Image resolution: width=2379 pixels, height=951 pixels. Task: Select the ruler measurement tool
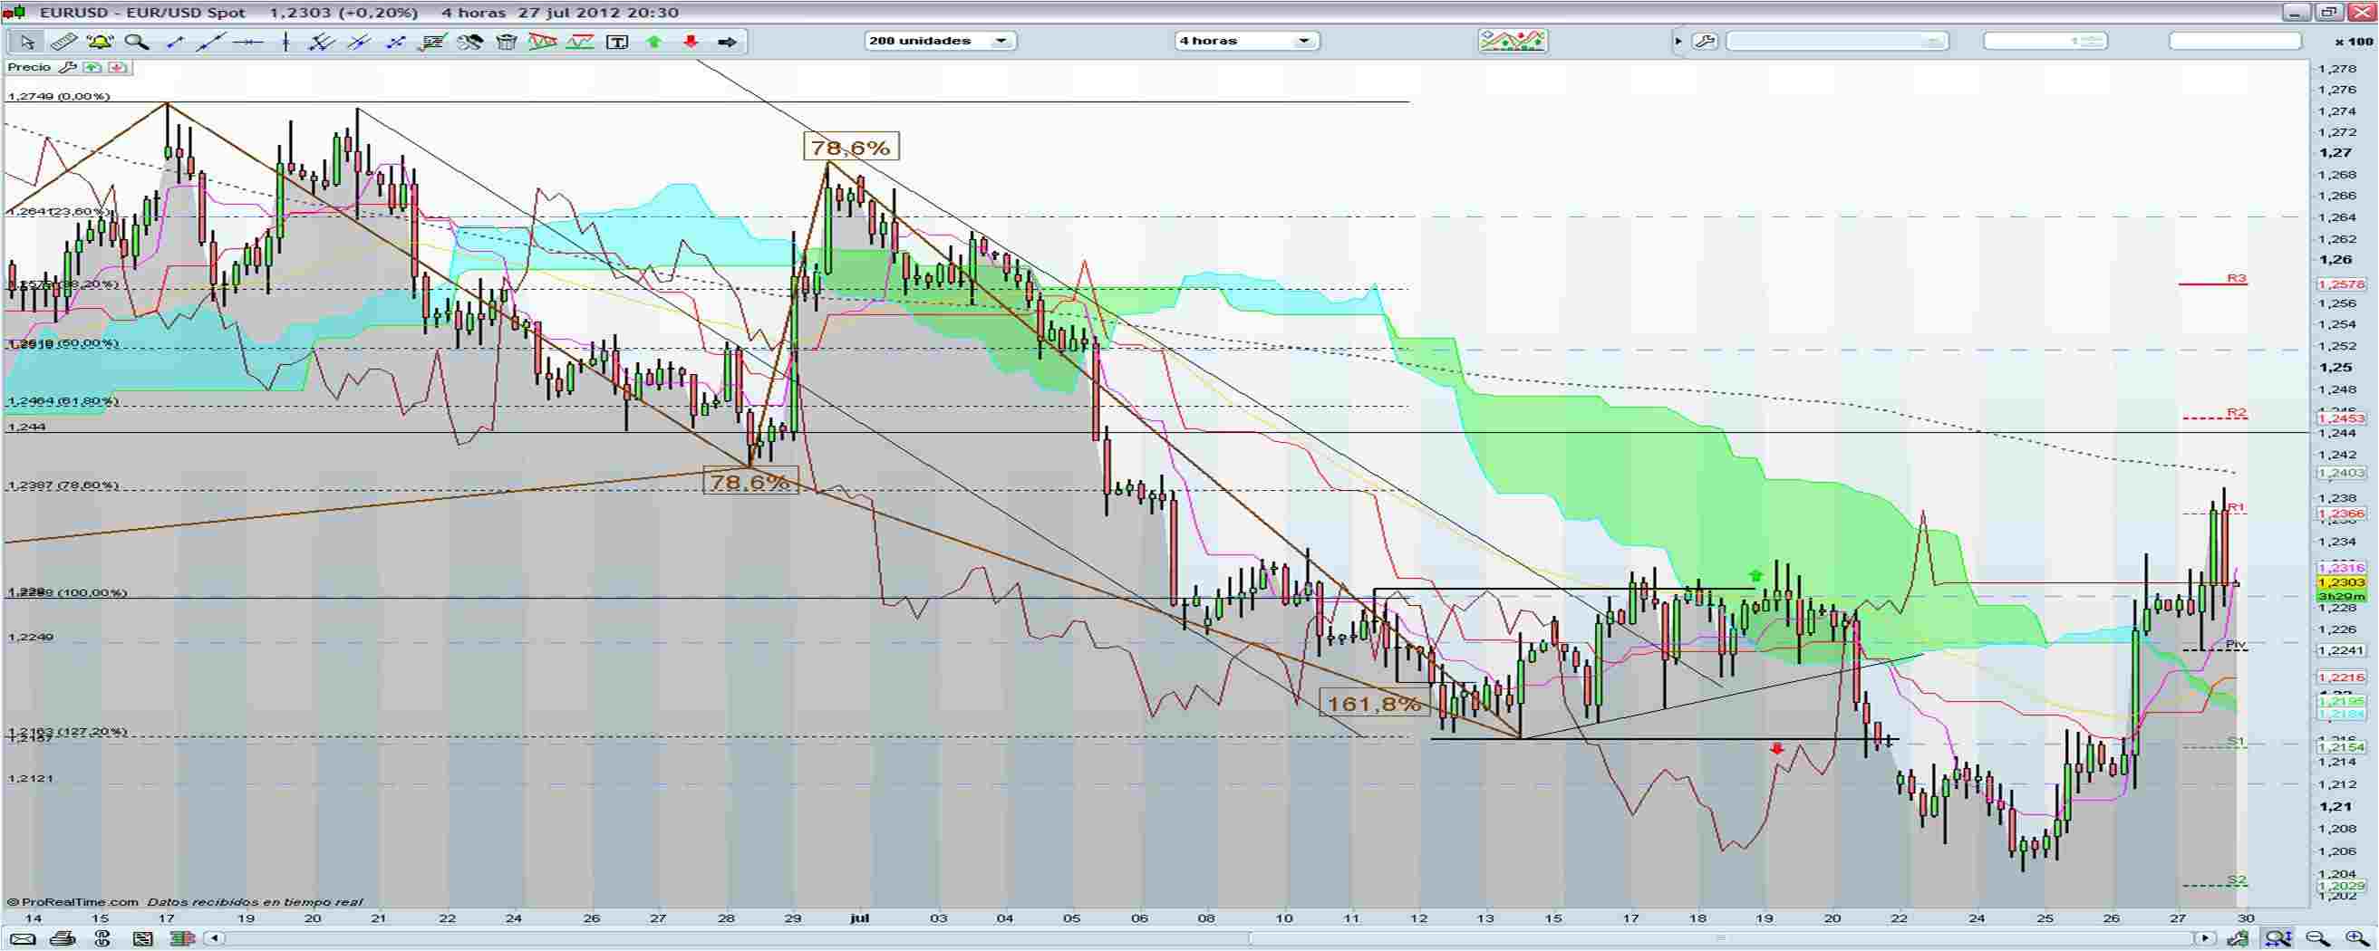pyautogui.click(x=63, y=42)
